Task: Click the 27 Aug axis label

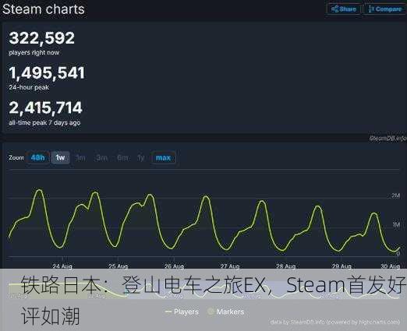Action: click(230, 266)
